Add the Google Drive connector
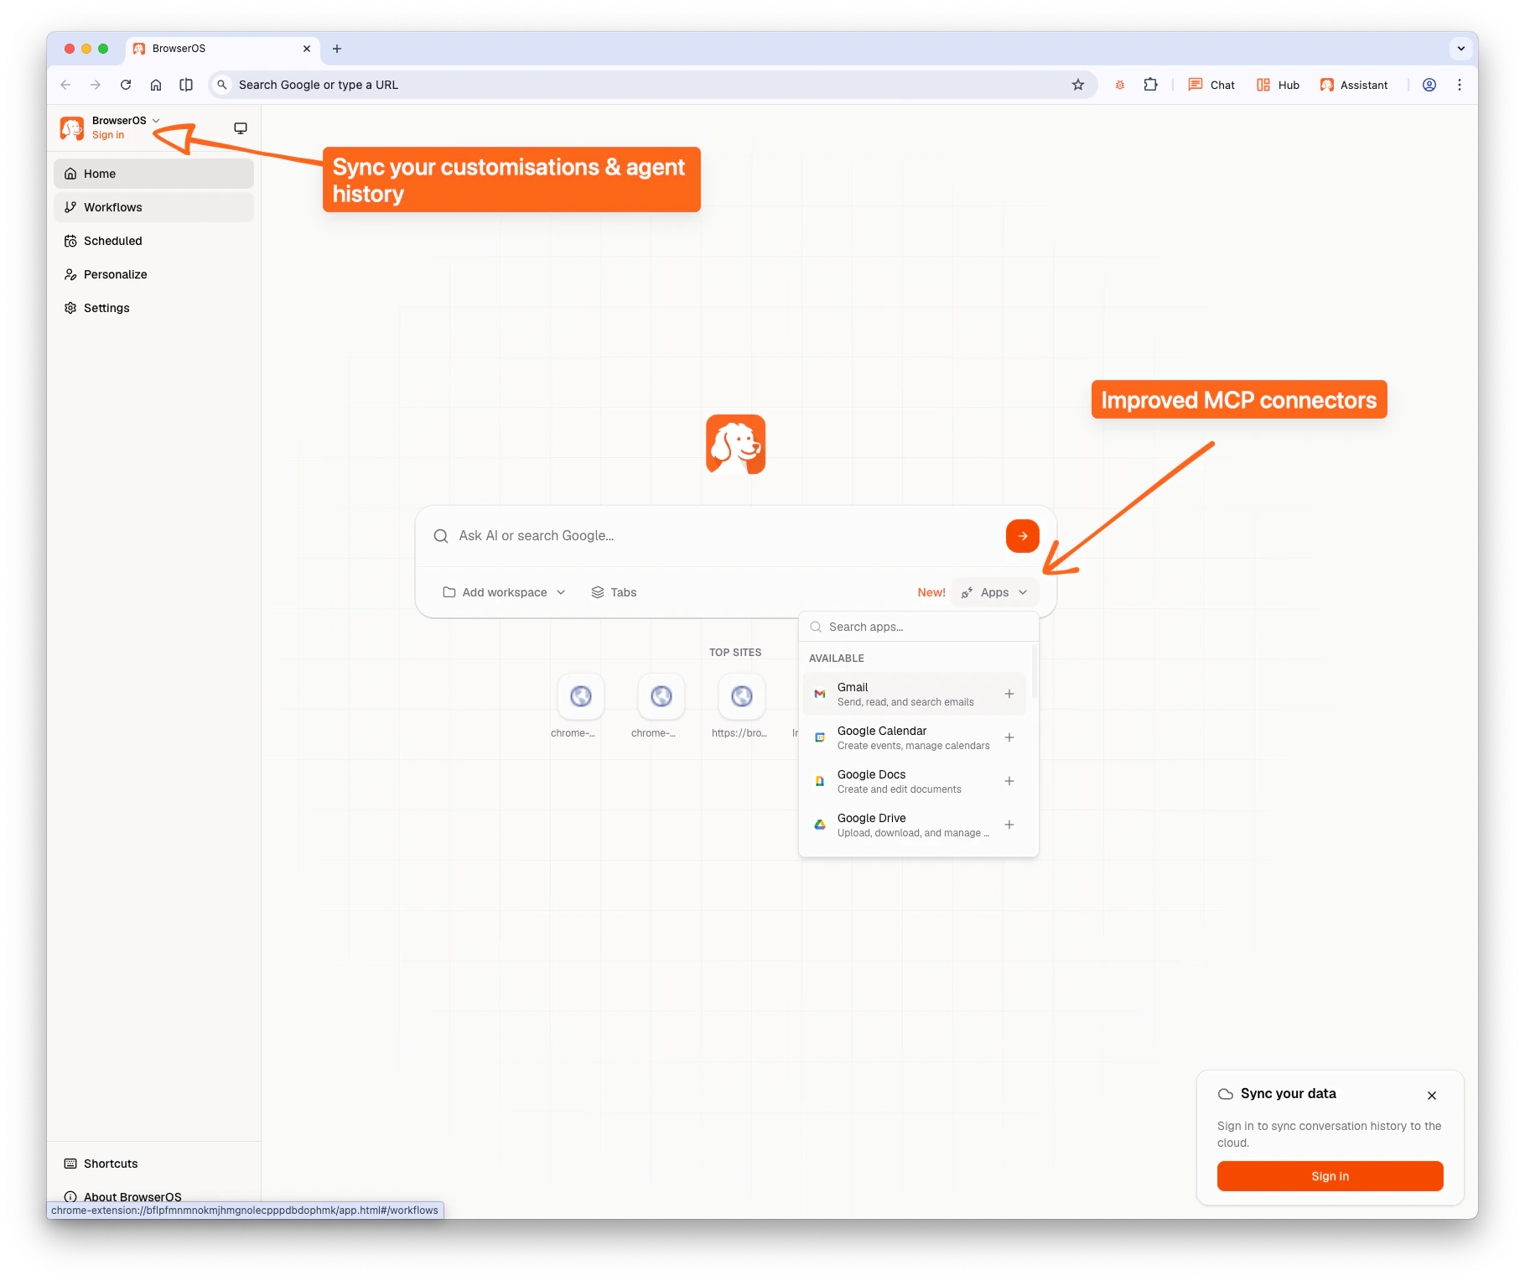1525x1281 pixels. click(1009, 825)
